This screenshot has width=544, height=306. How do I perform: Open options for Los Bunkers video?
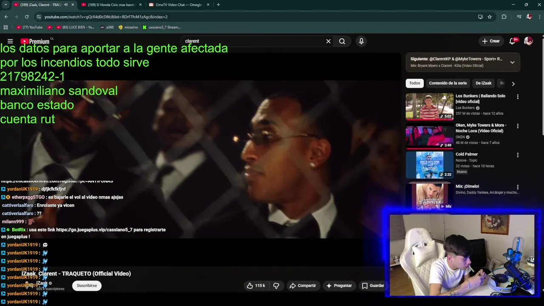coord(517,97)
